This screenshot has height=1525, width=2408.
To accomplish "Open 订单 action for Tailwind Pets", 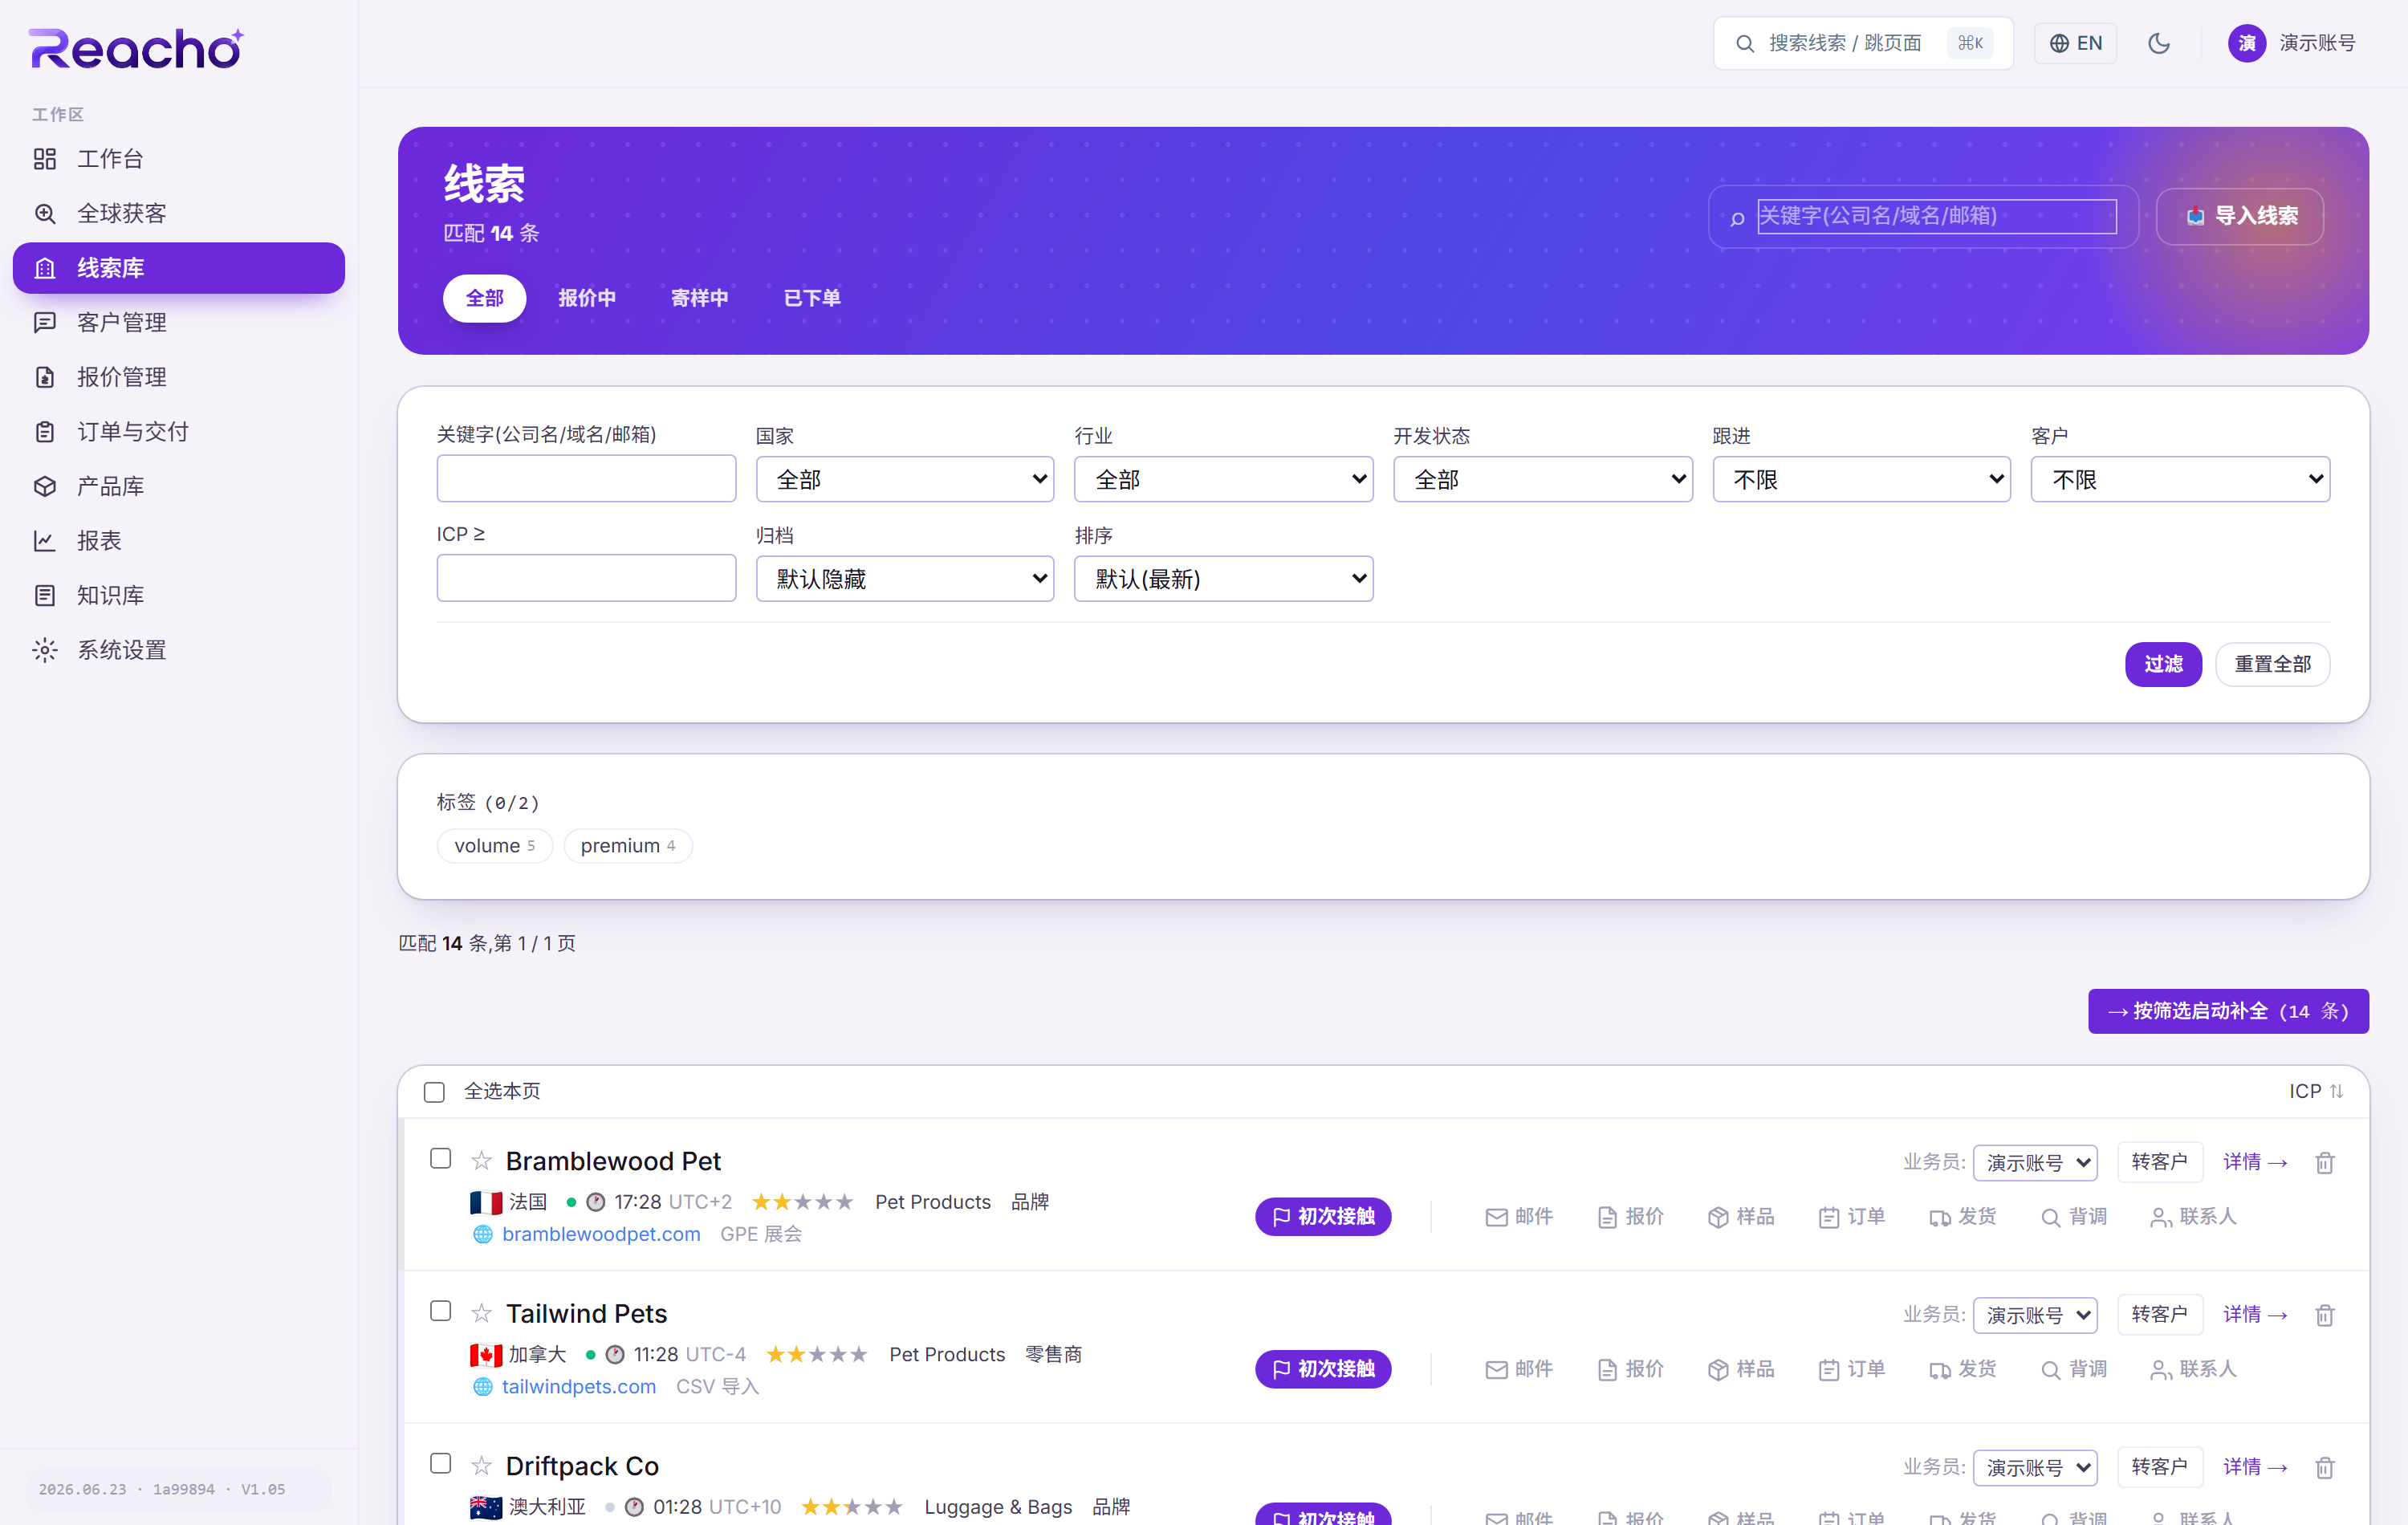I will [x=1852, y=1369].
